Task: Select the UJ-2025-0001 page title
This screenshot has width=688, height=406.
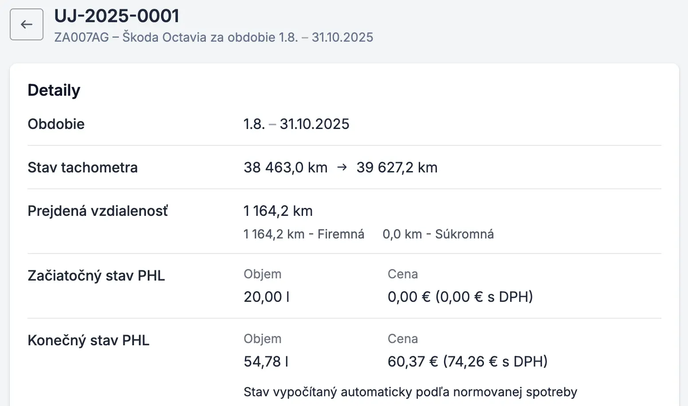Action: (x=117, y=16)
